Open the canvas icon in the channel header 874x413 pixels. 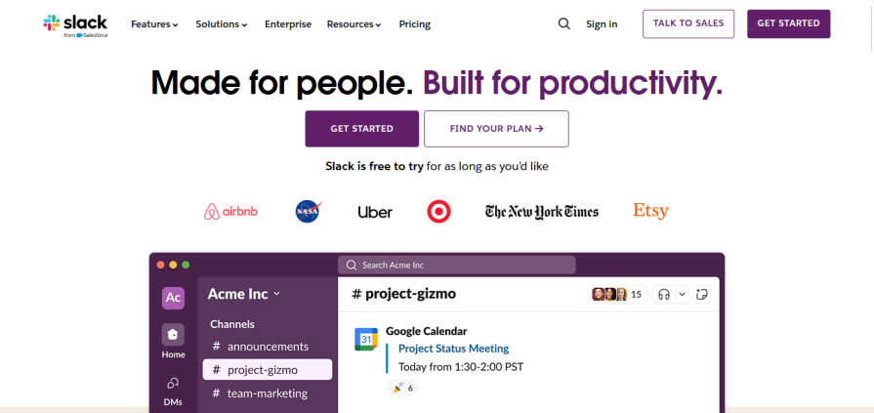pyautogui.click(x=702, y=294)
